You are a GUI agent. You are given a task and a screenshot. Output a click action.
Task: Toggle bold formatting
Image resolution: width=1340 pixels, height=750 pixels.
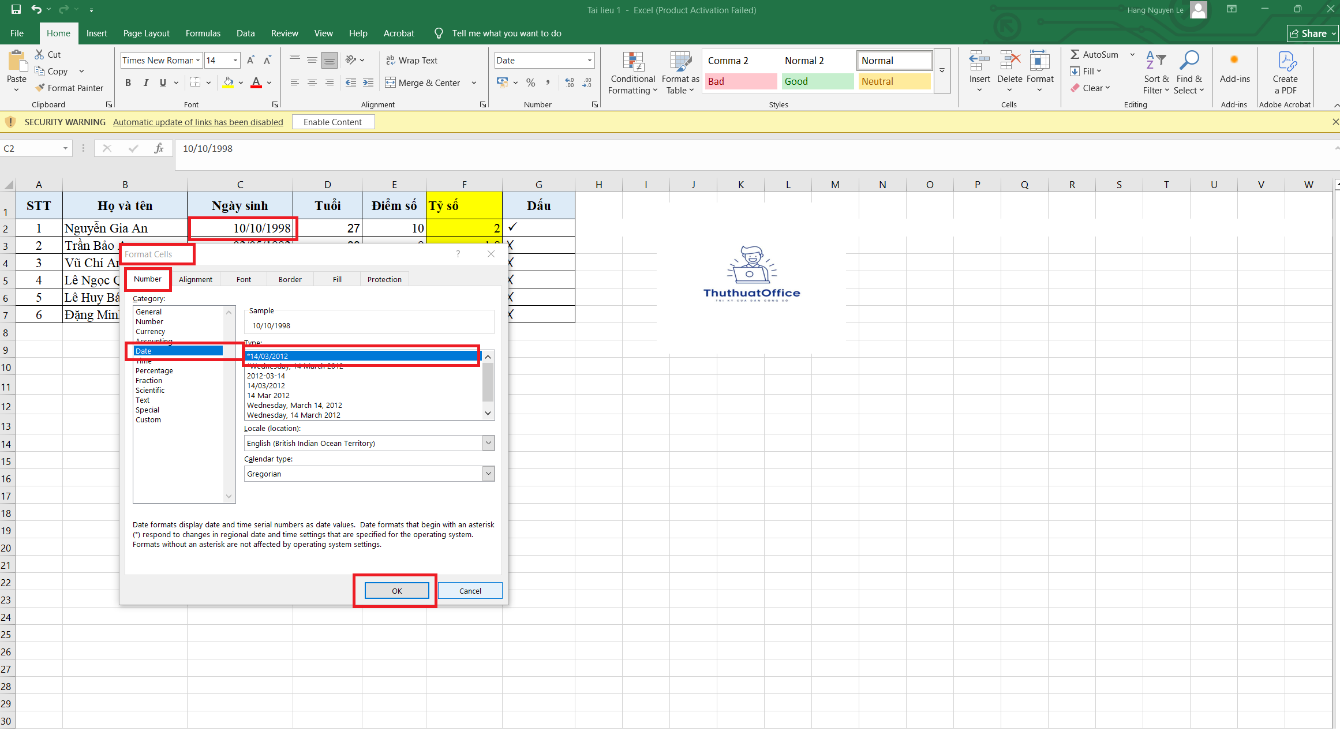[x=128, y=82]
